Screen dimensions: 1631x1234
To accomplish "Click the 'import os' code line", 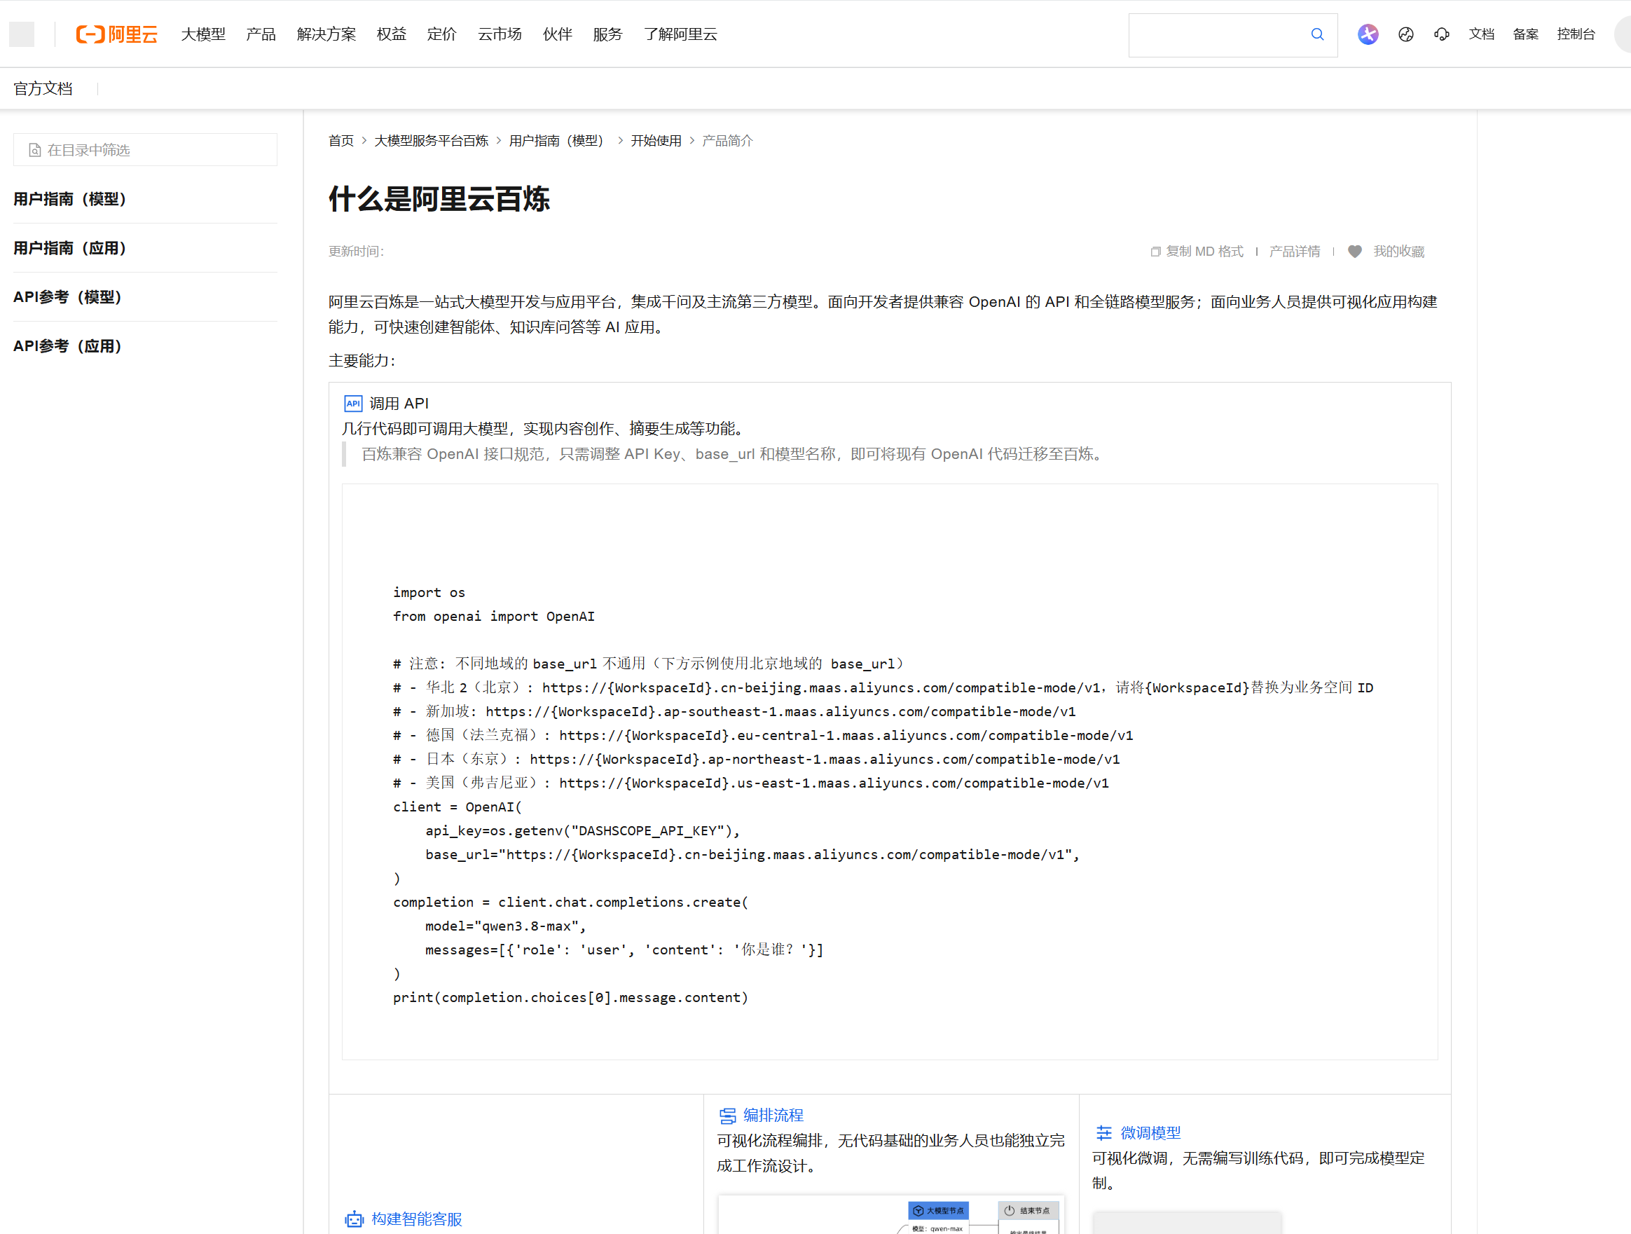I will [429, 592].
